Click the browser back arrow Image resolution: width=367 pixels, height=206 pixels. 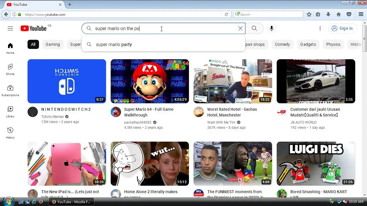[6, 14]
